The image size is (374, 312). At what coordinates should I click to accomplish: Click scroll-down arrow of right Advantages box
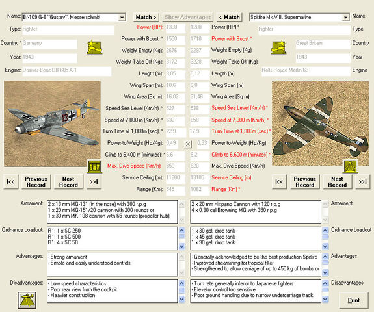tap(325, 272)
